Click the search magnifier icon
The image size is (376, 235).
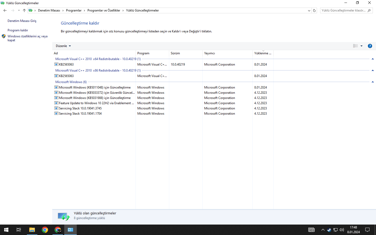tap(369, 10)
